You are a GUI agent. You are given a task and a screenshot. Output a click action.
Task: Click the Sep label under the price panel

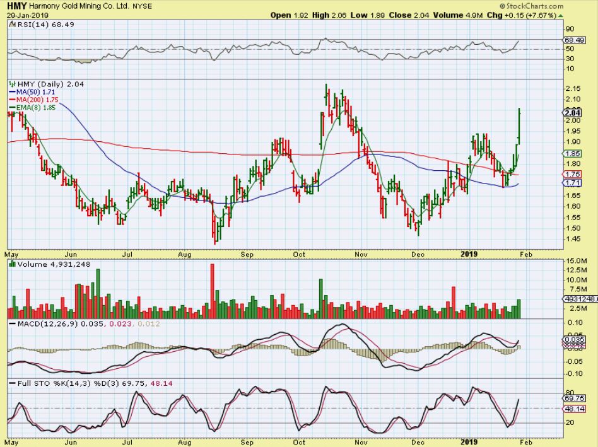click(x=247, y=254)
